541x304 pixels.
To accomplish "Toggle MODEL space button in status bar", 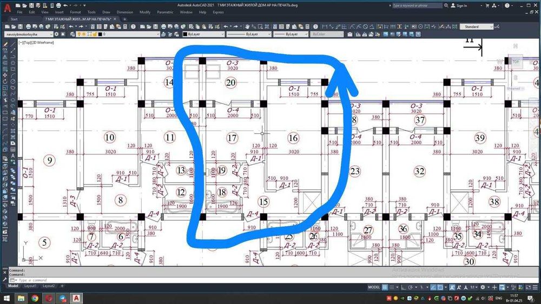I will [374, 287].
